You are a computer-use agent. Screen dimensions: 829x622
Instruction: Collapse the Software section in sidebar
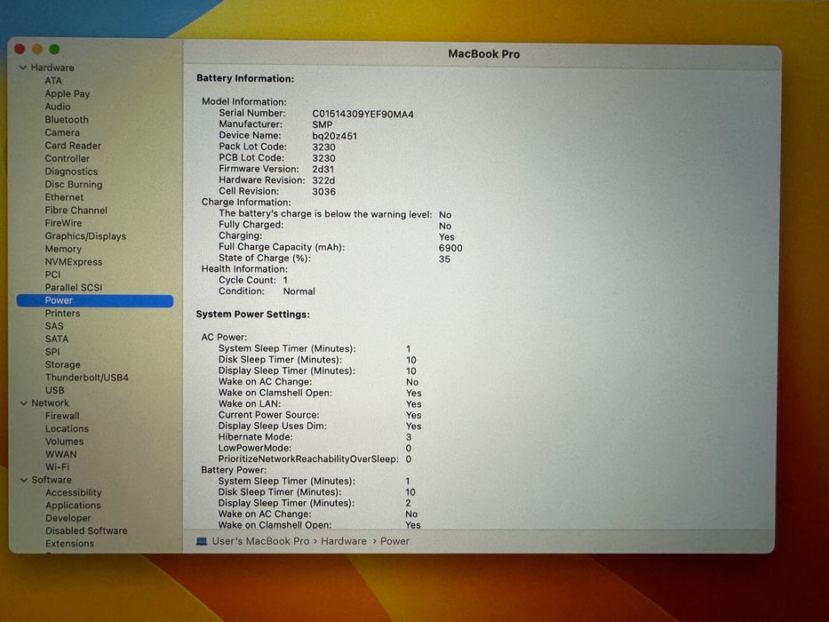pyautogui.click(x=23, y=480)
